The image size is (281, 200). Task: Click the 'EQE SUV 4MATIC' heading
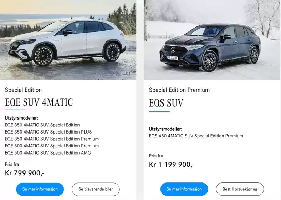(x=39, y=102)
